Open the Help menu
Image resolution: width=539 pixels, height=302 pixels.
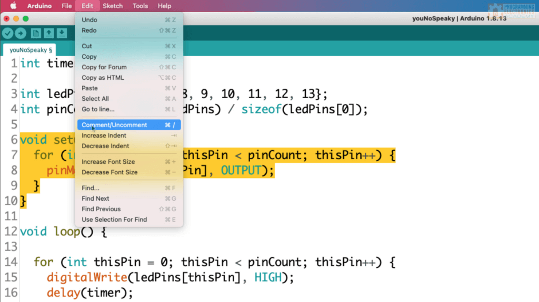(x=164, y=6)
